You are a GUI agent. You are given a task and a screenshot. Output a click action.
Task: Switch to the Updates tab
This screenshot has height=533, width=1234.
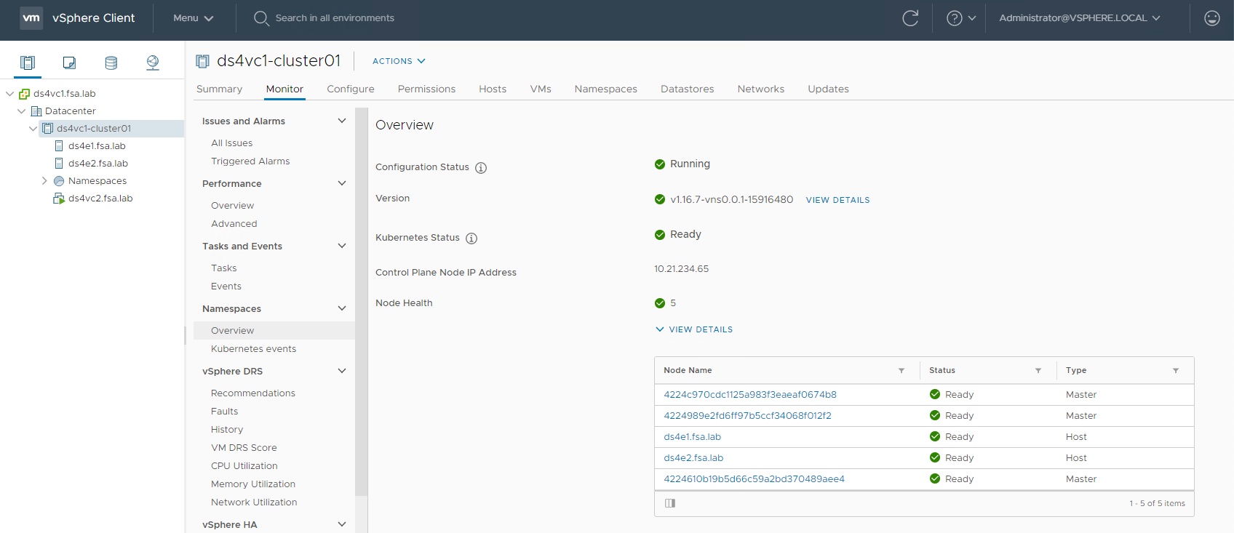pyautogui.click(x=828, y=89)
